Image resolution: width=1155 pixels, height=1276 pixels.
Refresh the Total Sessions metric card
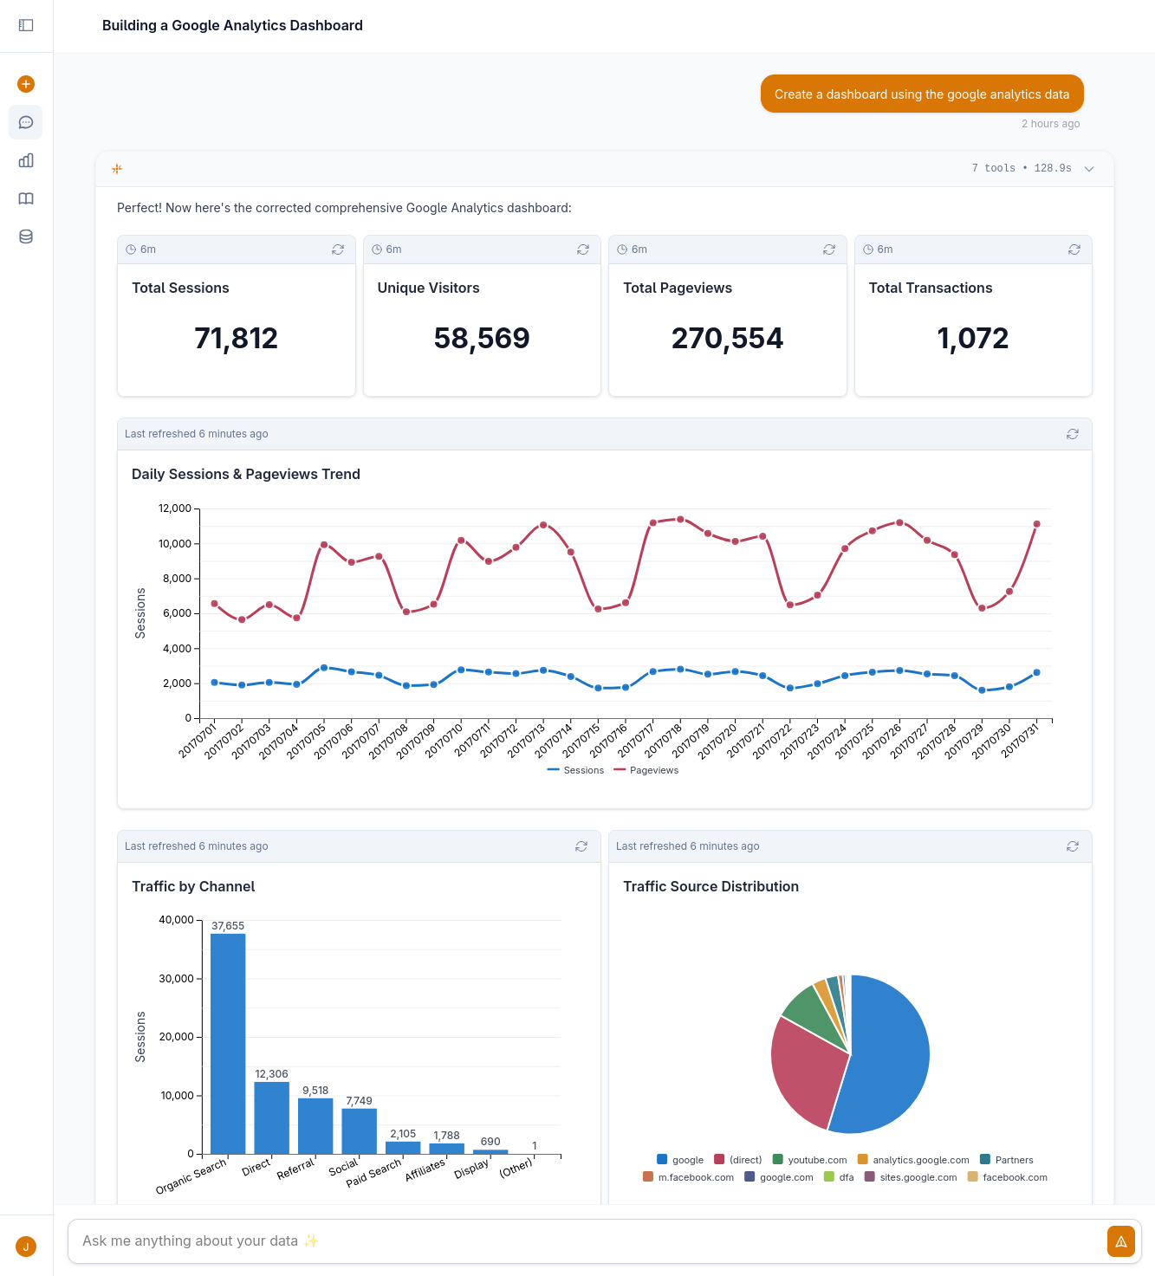[x=338, y=249]
